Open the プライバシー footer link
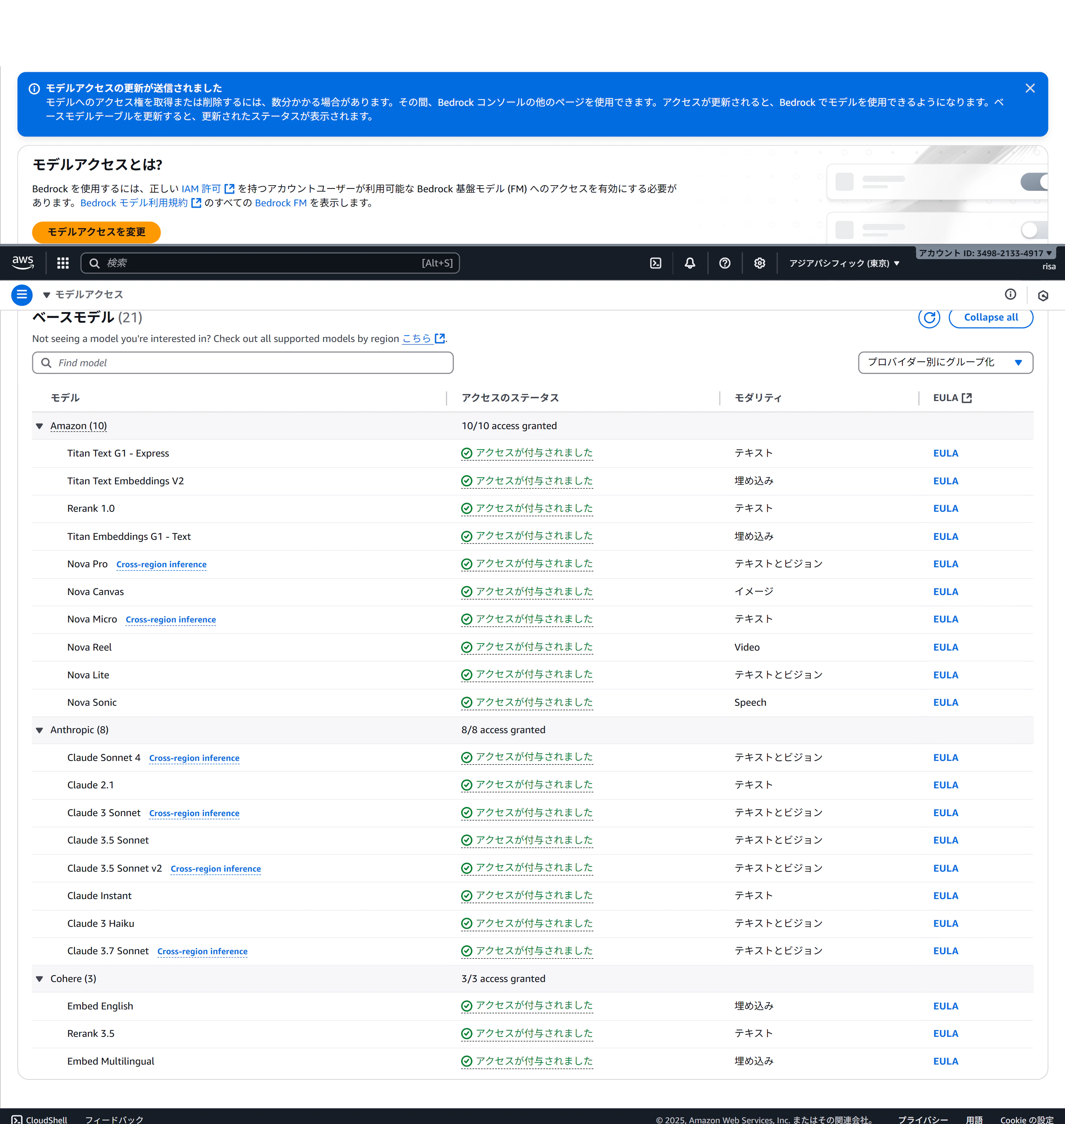Viewport: 1065px width, 1124px height. point(923,1119)
